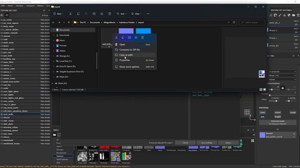The height and width of the screenshot is (168, 300).
Task: Collapse the bottom Mods (H:) tree node
Action: [52, 83]
